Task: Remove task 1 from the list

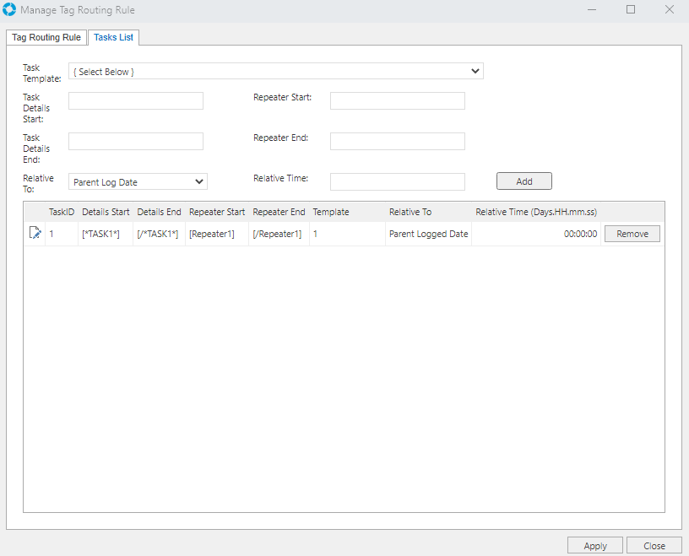Action: tap(632, 234)
